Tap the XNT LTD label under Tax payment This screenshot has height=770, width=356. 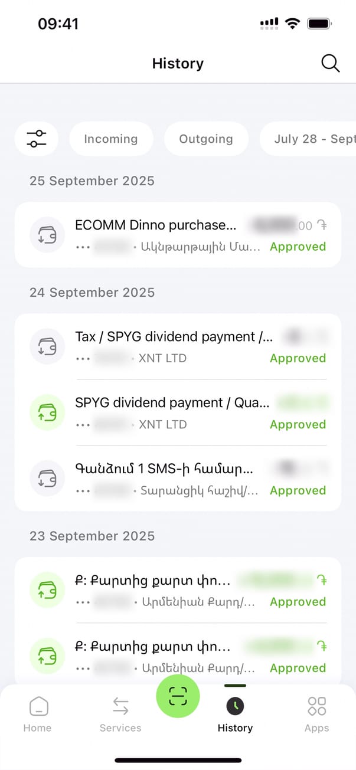pos(162,358)
